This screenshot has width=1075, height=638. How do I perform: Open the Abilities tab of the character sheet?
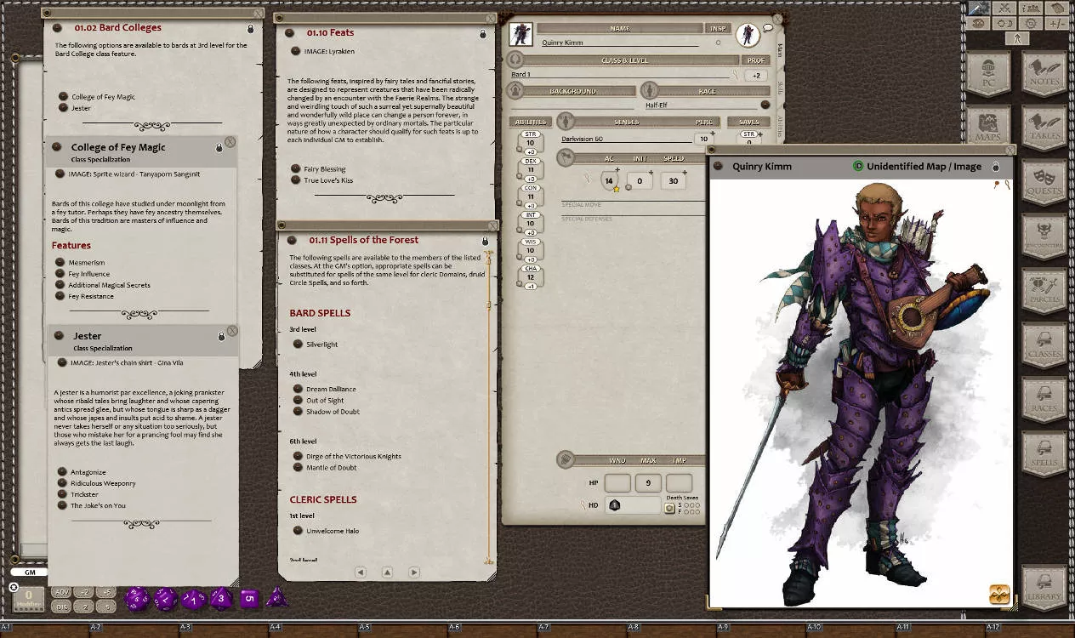[780, 126]
